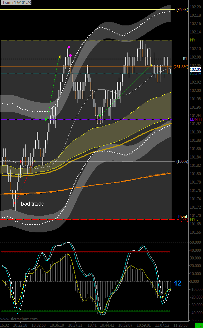
Task: Click the yellow exit arrow near R1 at 10:36
Action: pos(59,57)
